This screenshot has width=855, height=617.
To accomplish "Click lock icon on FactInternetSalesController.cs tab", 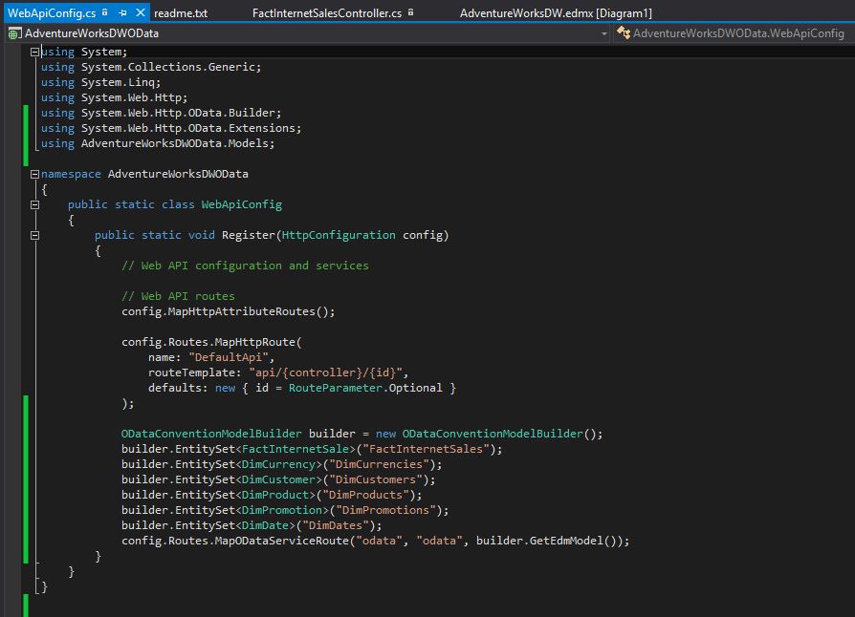I will [410, 13].
